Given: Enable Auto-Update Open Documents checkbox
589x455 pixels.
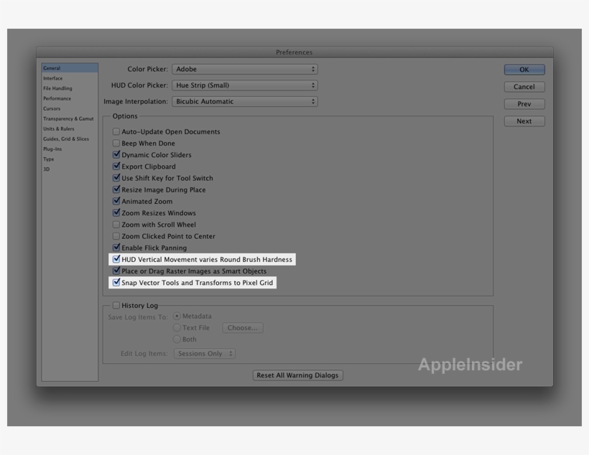Looking at the screenshot, I should coord(116,131).
